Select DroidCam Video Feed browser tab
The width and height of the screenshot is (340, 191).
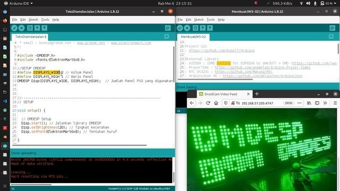point(225,94)
